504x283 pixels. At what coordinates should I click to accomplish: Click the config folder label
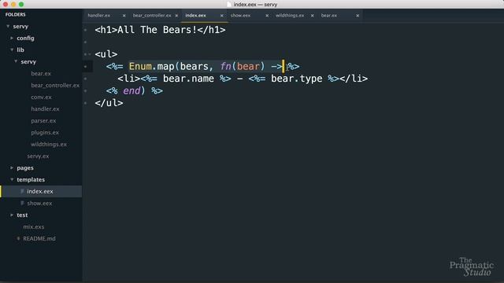[x=25, y=39]
